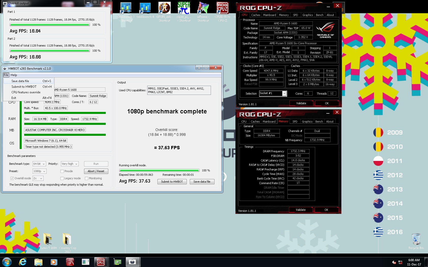Click Submit to HWBOT button in Output panel
Screen dimensions: 428x267
pos(172,182)
